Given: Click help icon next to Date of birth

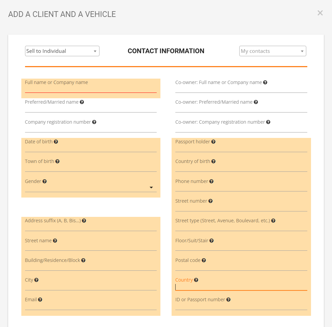Looking at the screenshot, I should 56,142.
